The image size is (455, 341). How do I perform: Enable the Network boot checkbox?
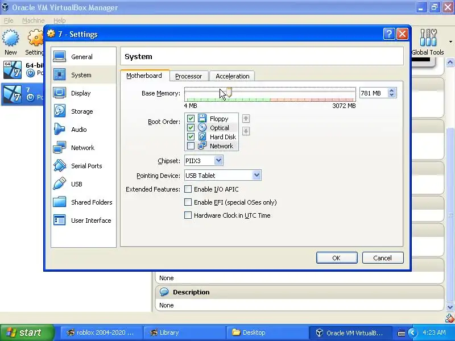pyautogui.click(x=191, y=145)
